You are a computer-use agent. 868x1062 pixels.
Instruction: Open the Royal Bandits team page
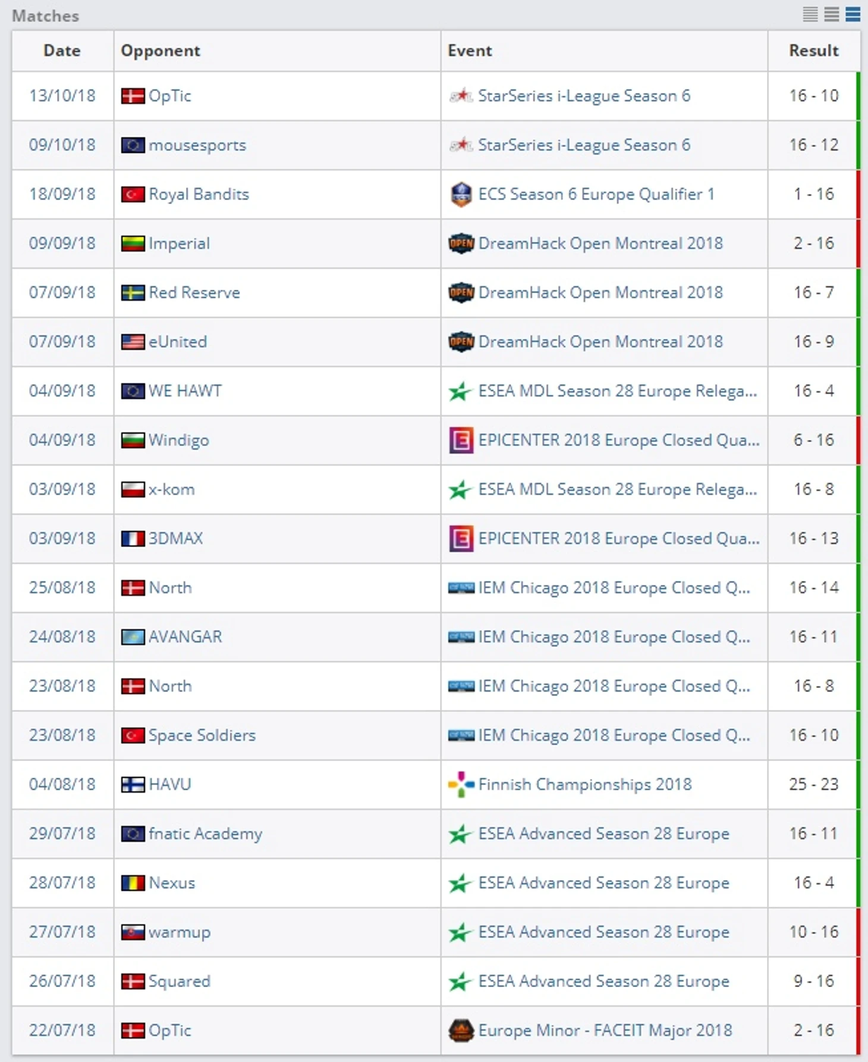point(199,194)
